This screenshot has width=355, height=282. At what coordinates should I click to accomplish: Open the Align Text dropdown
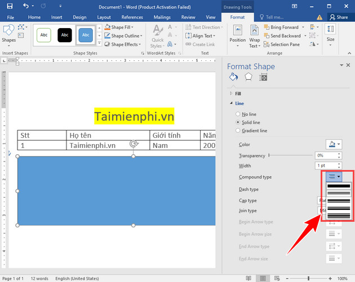[201, 35]
